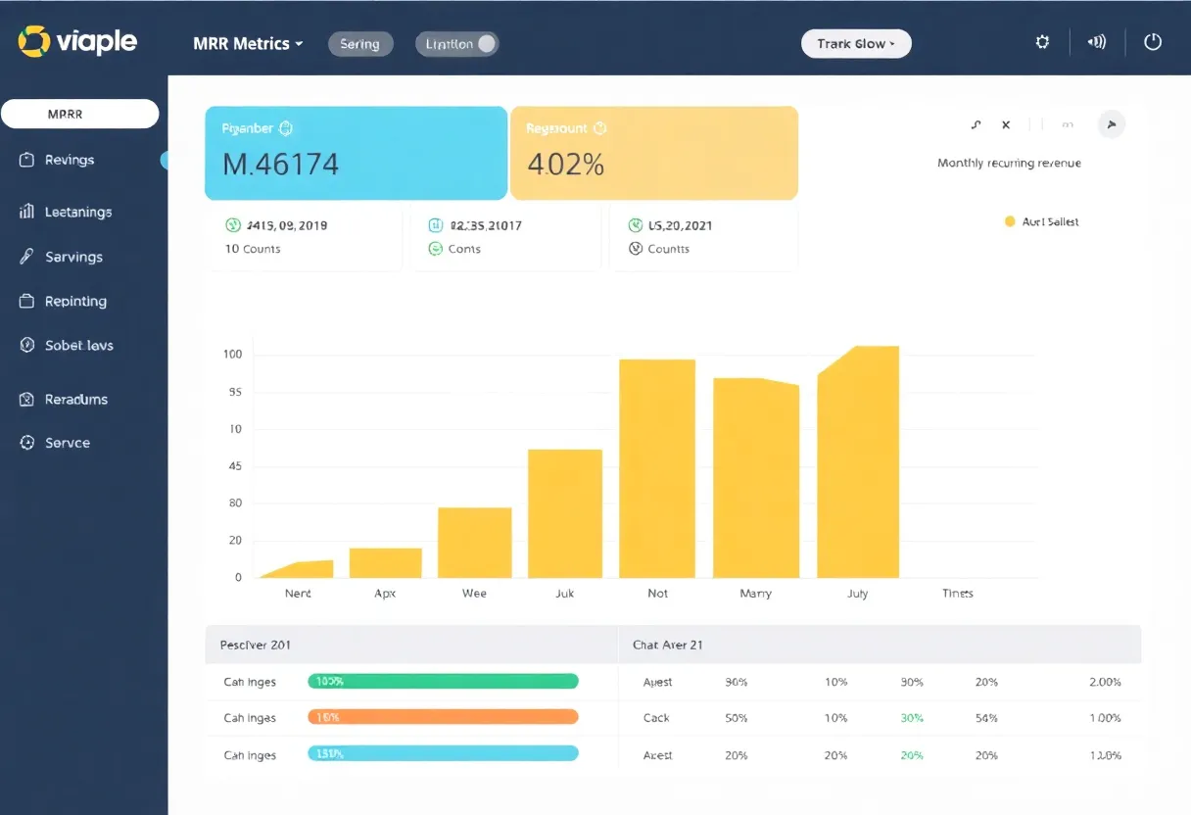Image resolution: width=1191 pixels, height=815 pixels.
Task: Click the green icon beside Coms
Action: pyautogui.click(x=436, y=249)
